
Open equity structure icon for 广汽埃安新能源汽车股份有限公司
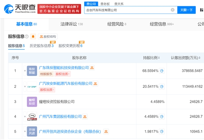[95, 84]
